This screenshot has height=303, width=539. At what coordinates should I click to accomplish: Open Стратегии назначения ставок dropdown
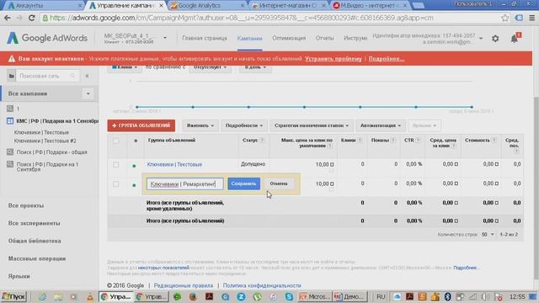311,125
